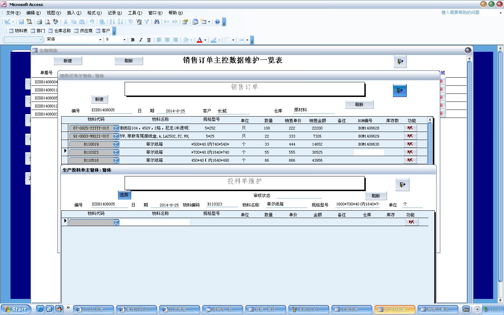Viewport: 504px width, 315px height.
Task: Click font color red A swatch
Action: pyautogui.click(x=199, y=40)
